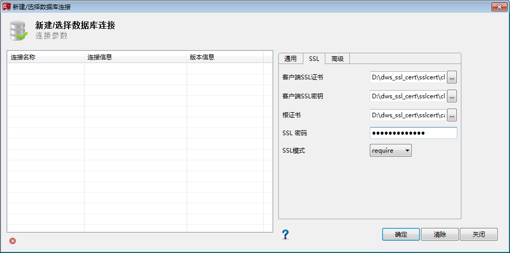The width and height of the screenshot is (510, 253).
Task: Switch to the 通用 tab
Action: (x=291, y=58)
